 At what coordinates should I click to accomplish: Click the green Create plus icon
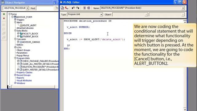4,14
